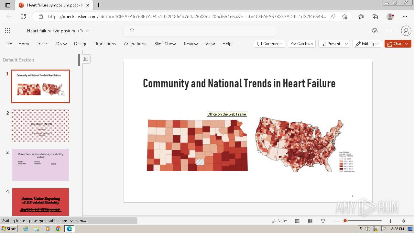The image size is (414, 233).
Task: Open Internet Explorer from taskbar
Action: [26, 229]
